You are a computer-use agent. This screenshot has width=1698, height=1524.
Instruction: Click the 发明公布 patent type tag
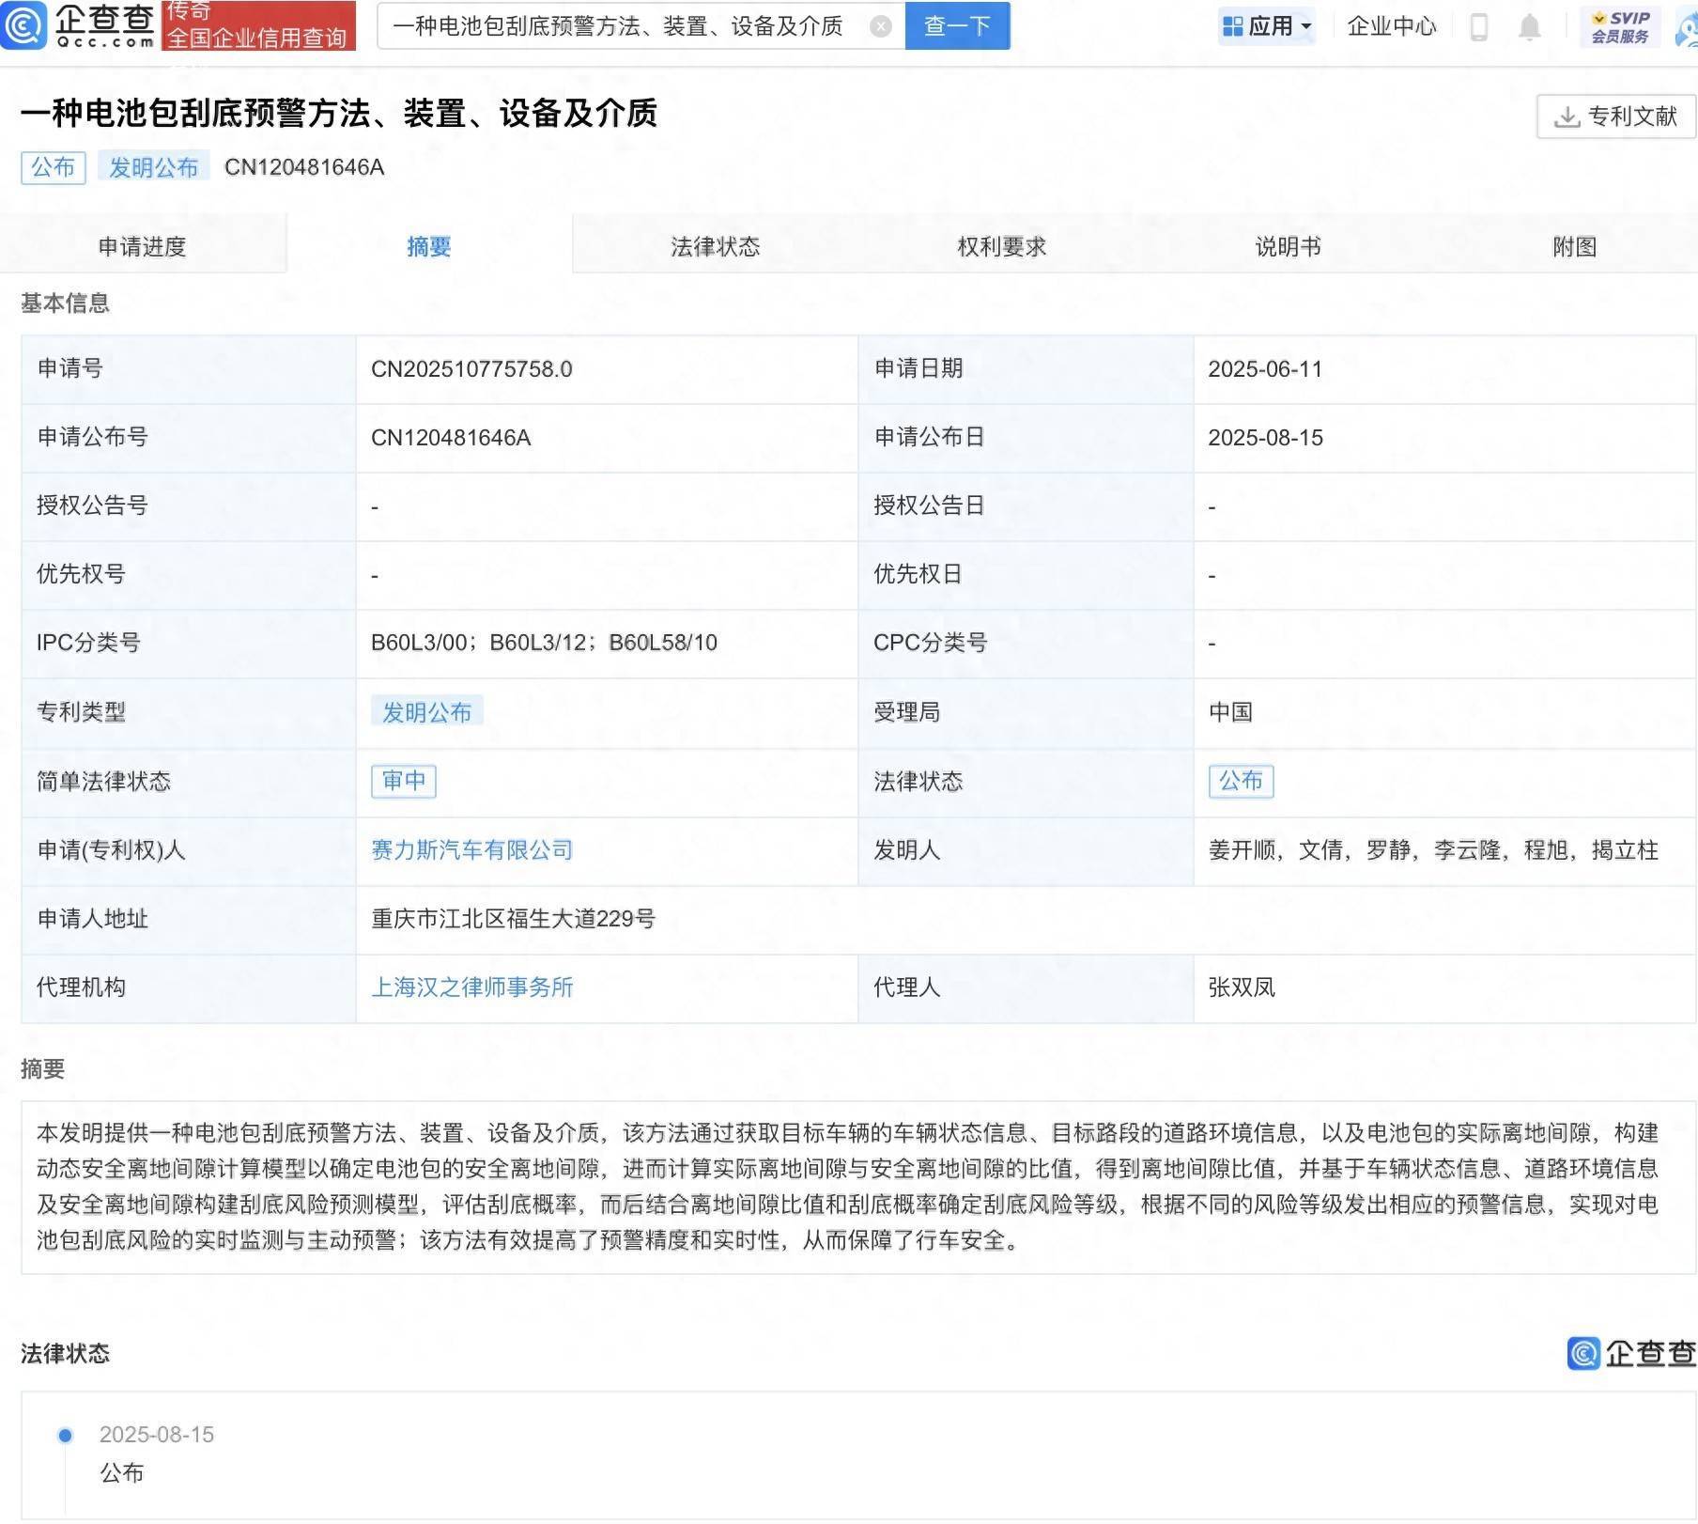click(x=426, y=712)
